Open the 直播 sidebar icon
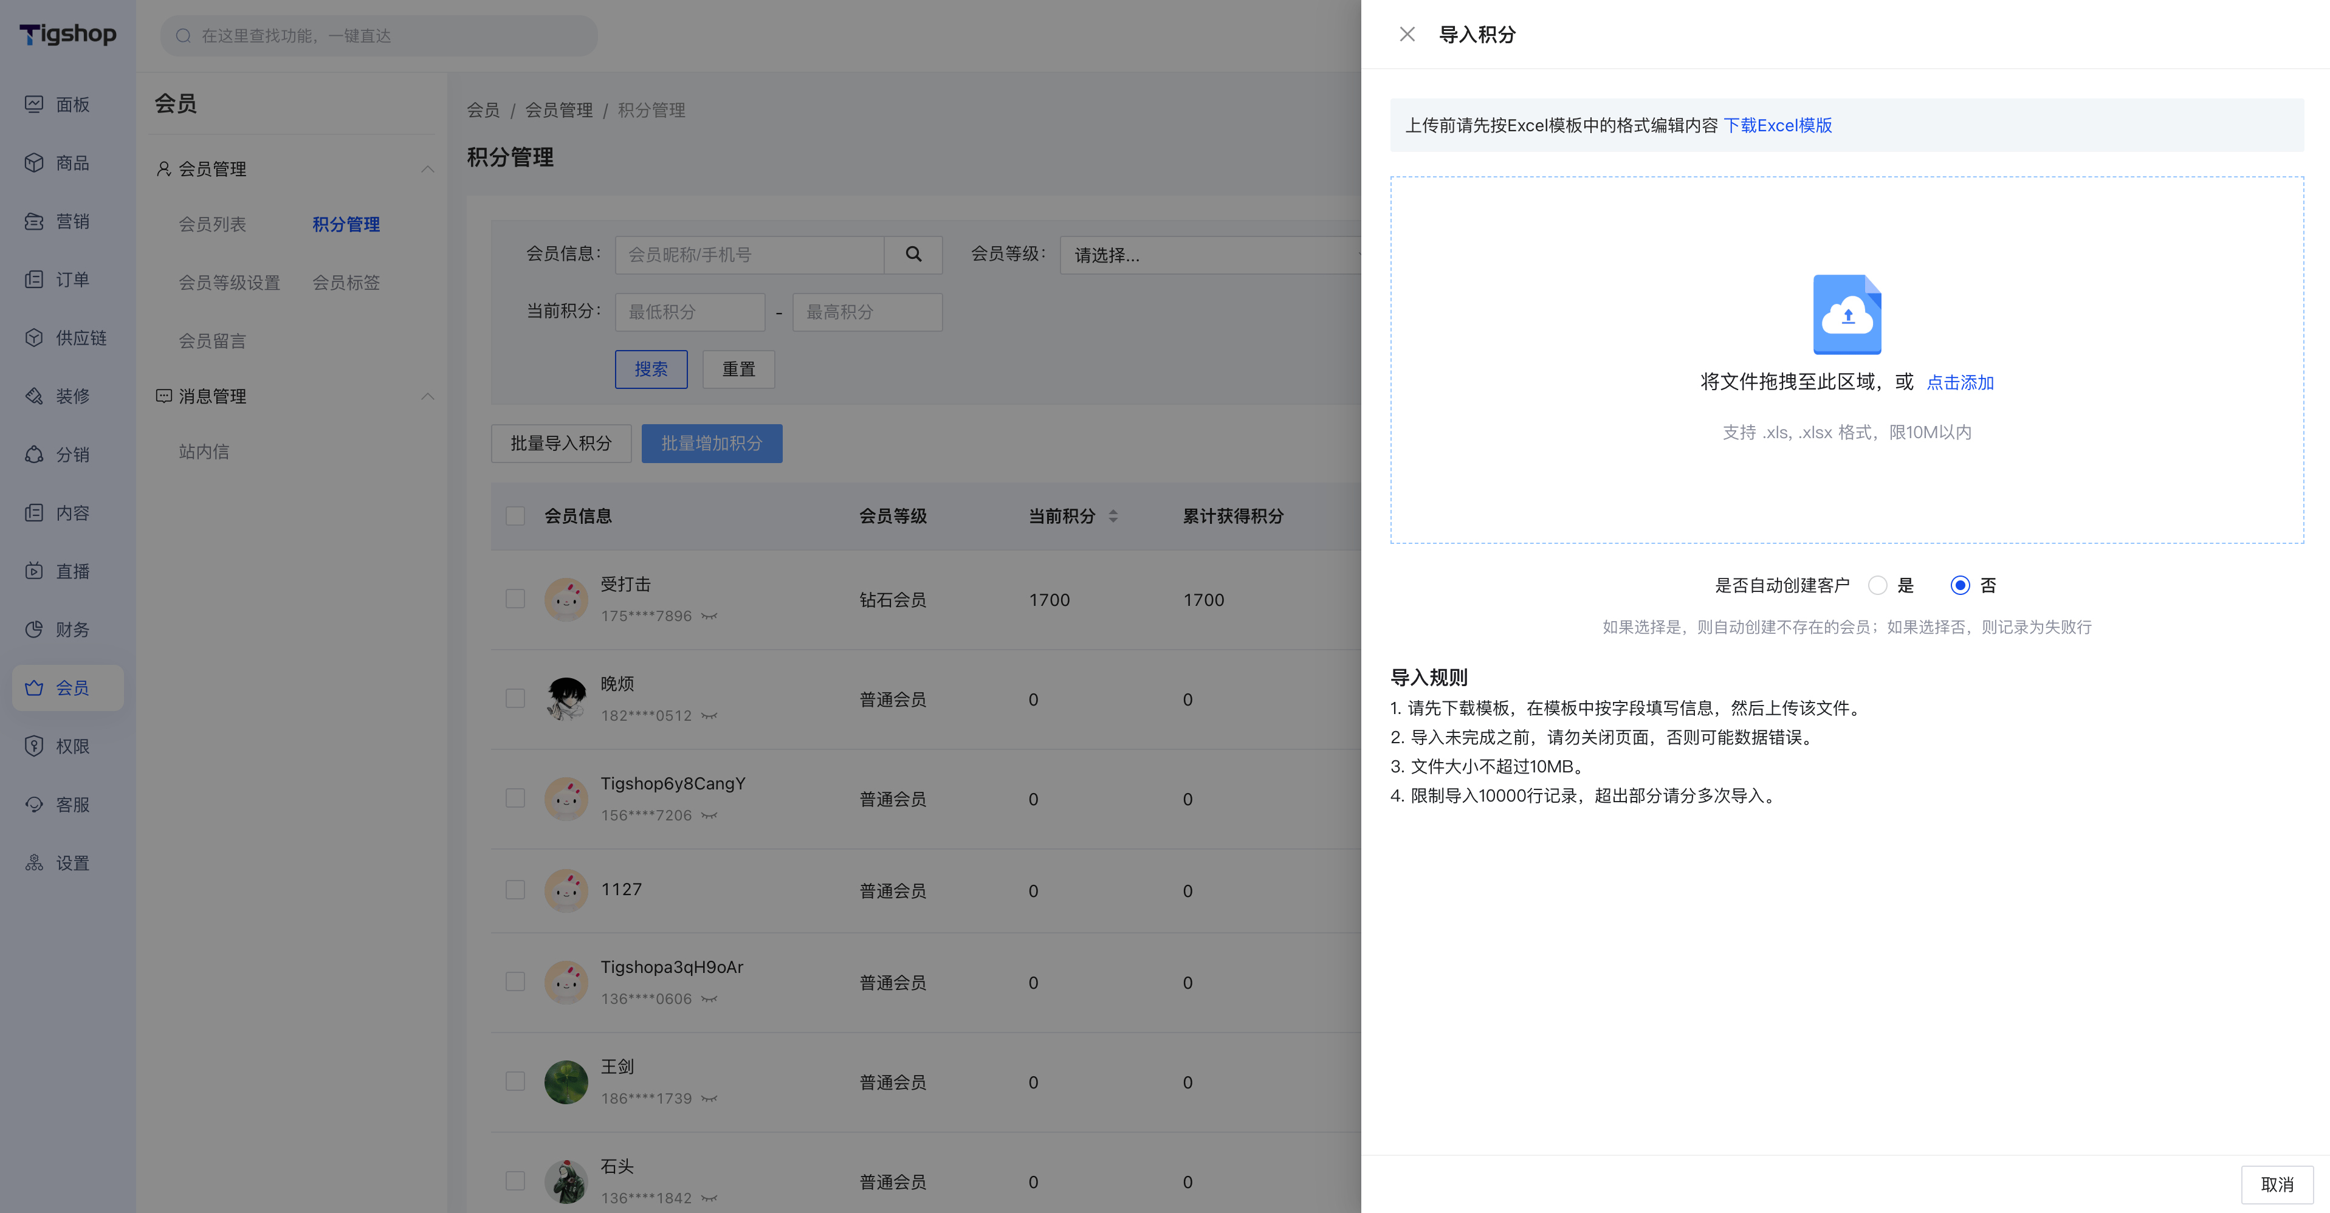The image size is (2330, 1213). tap(33, 571)
